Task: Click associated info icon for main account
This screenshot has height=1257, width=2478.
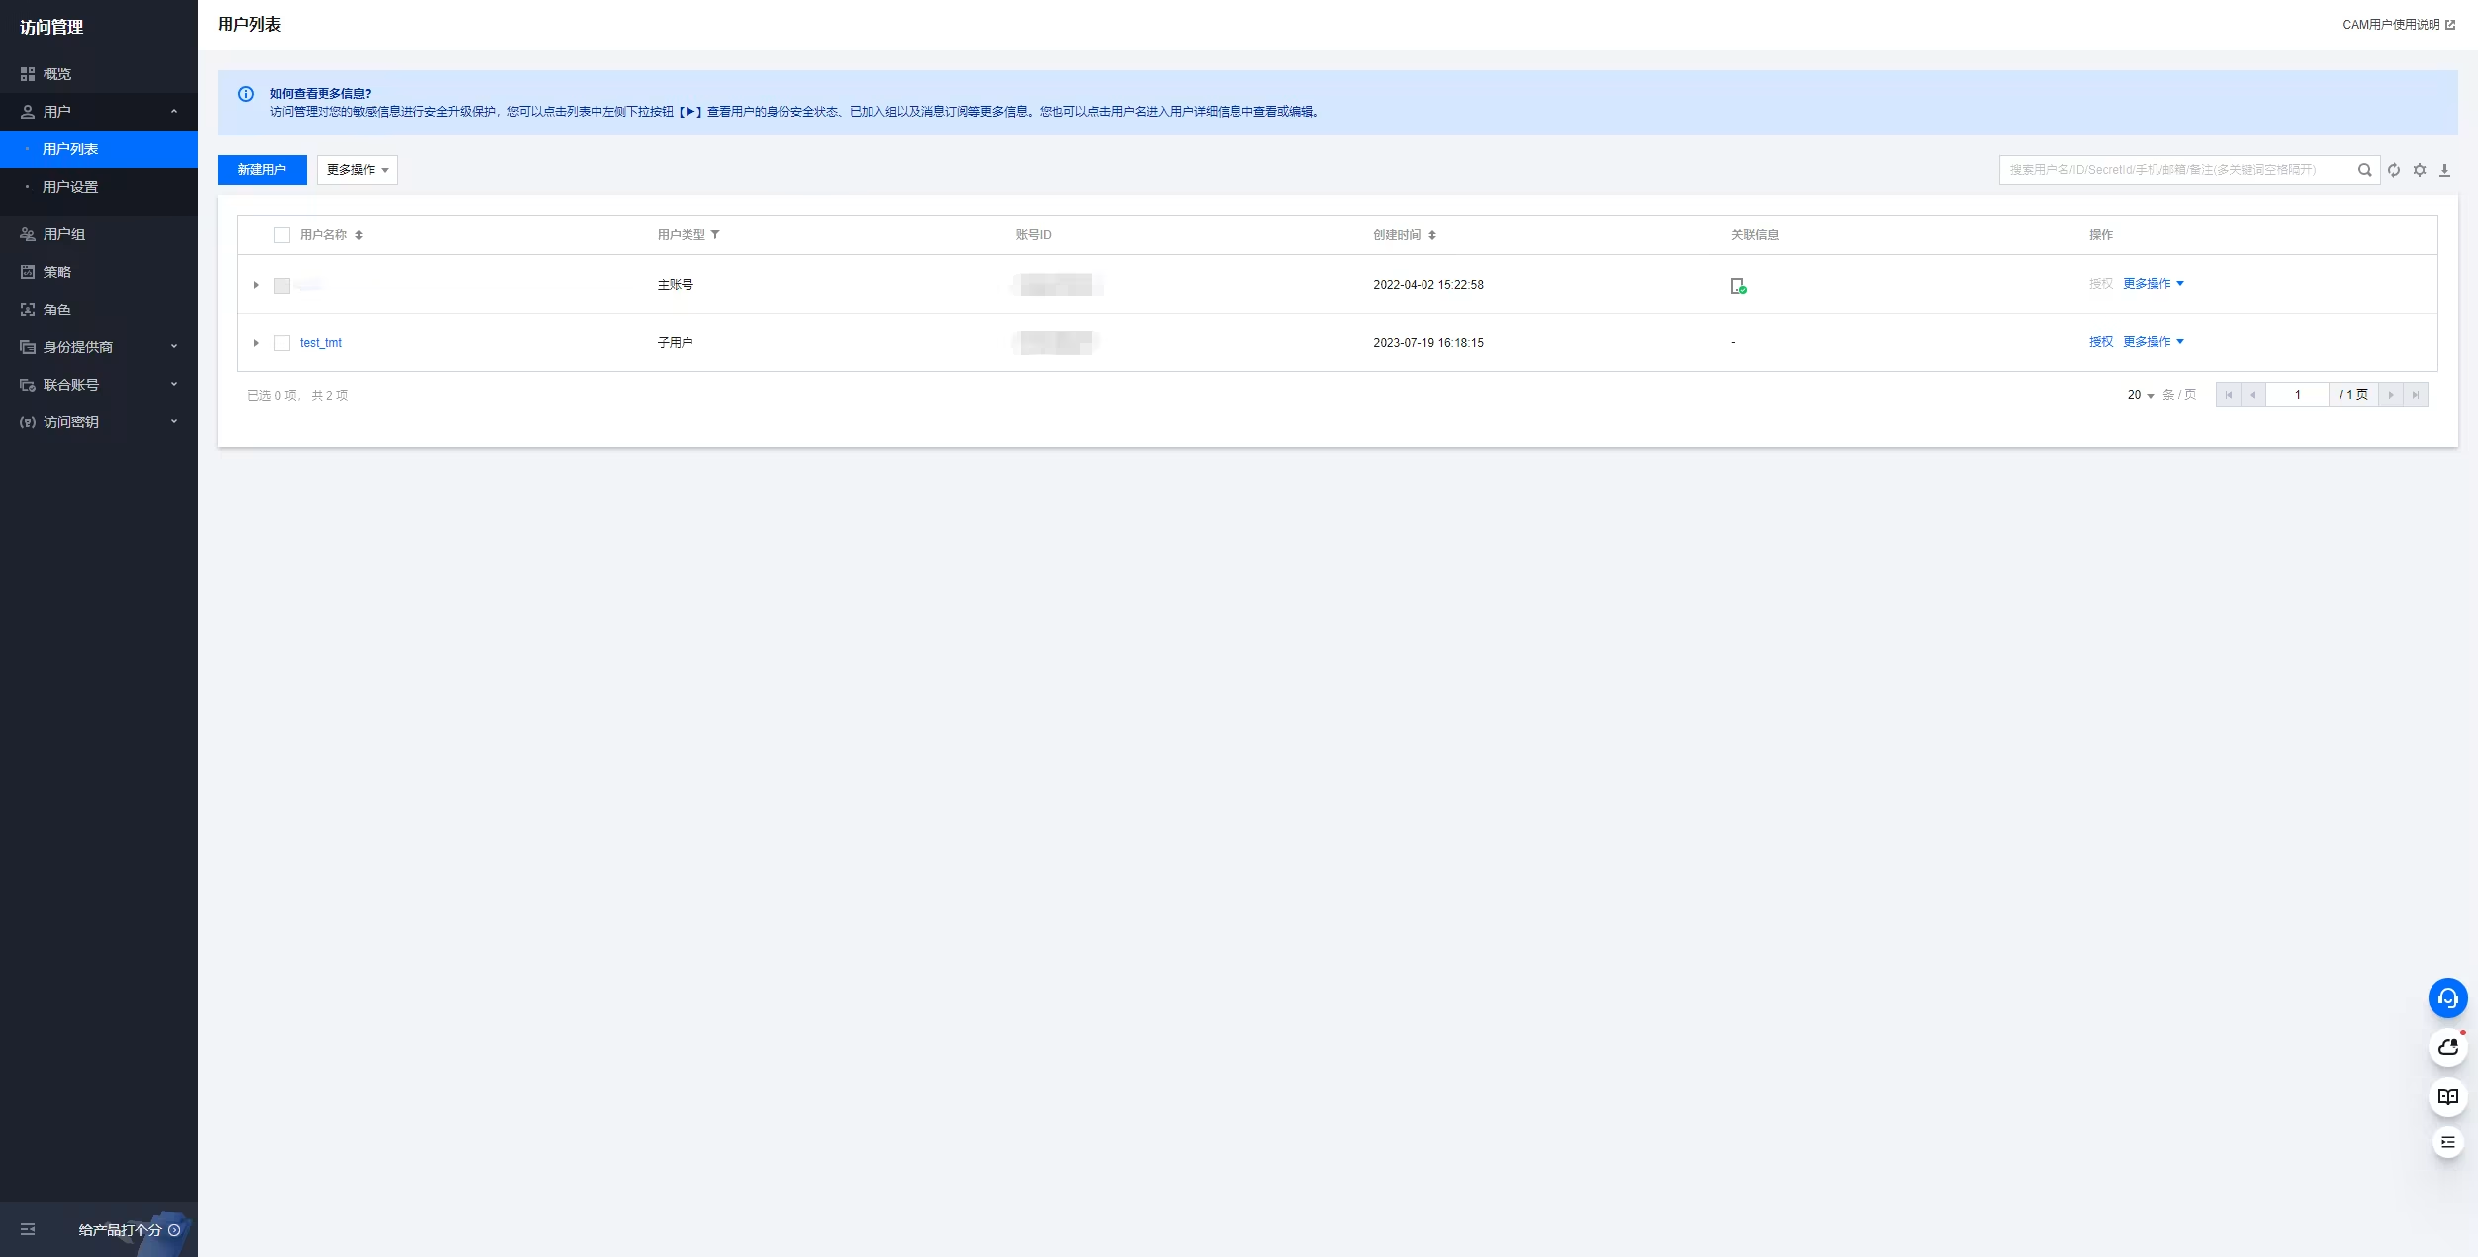Action: 1738,286
